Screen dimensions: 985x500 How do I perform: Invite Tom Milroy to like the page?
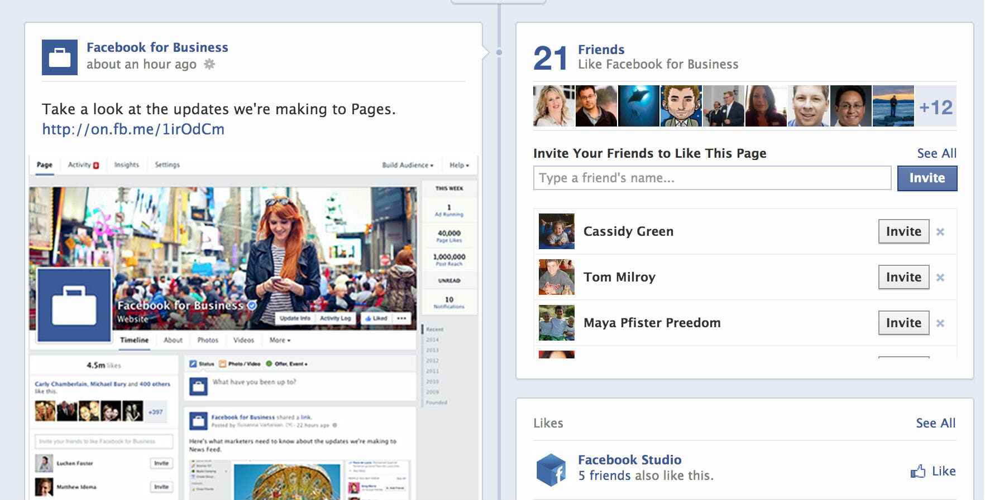tap(903, 277)
